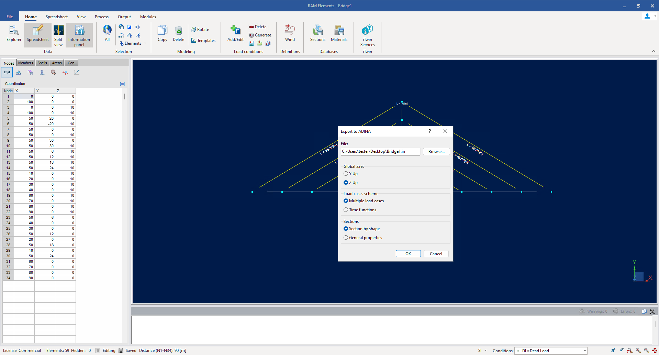Click the coordinates units [m] link
This screenshot has height=355, width=659.
coord(122,84)
